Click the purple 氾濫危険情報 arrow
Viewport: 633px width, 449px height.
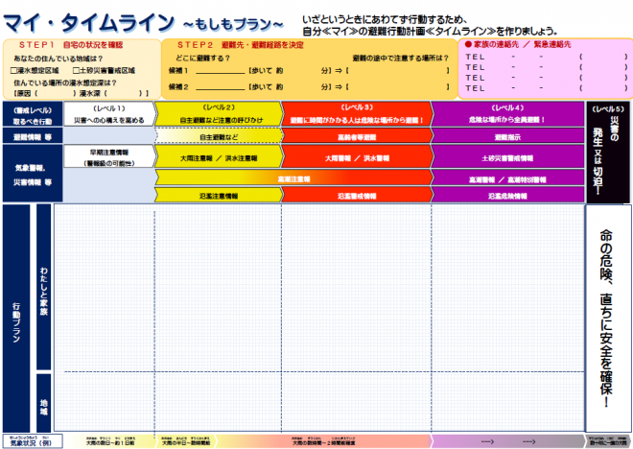coord(506,195)
